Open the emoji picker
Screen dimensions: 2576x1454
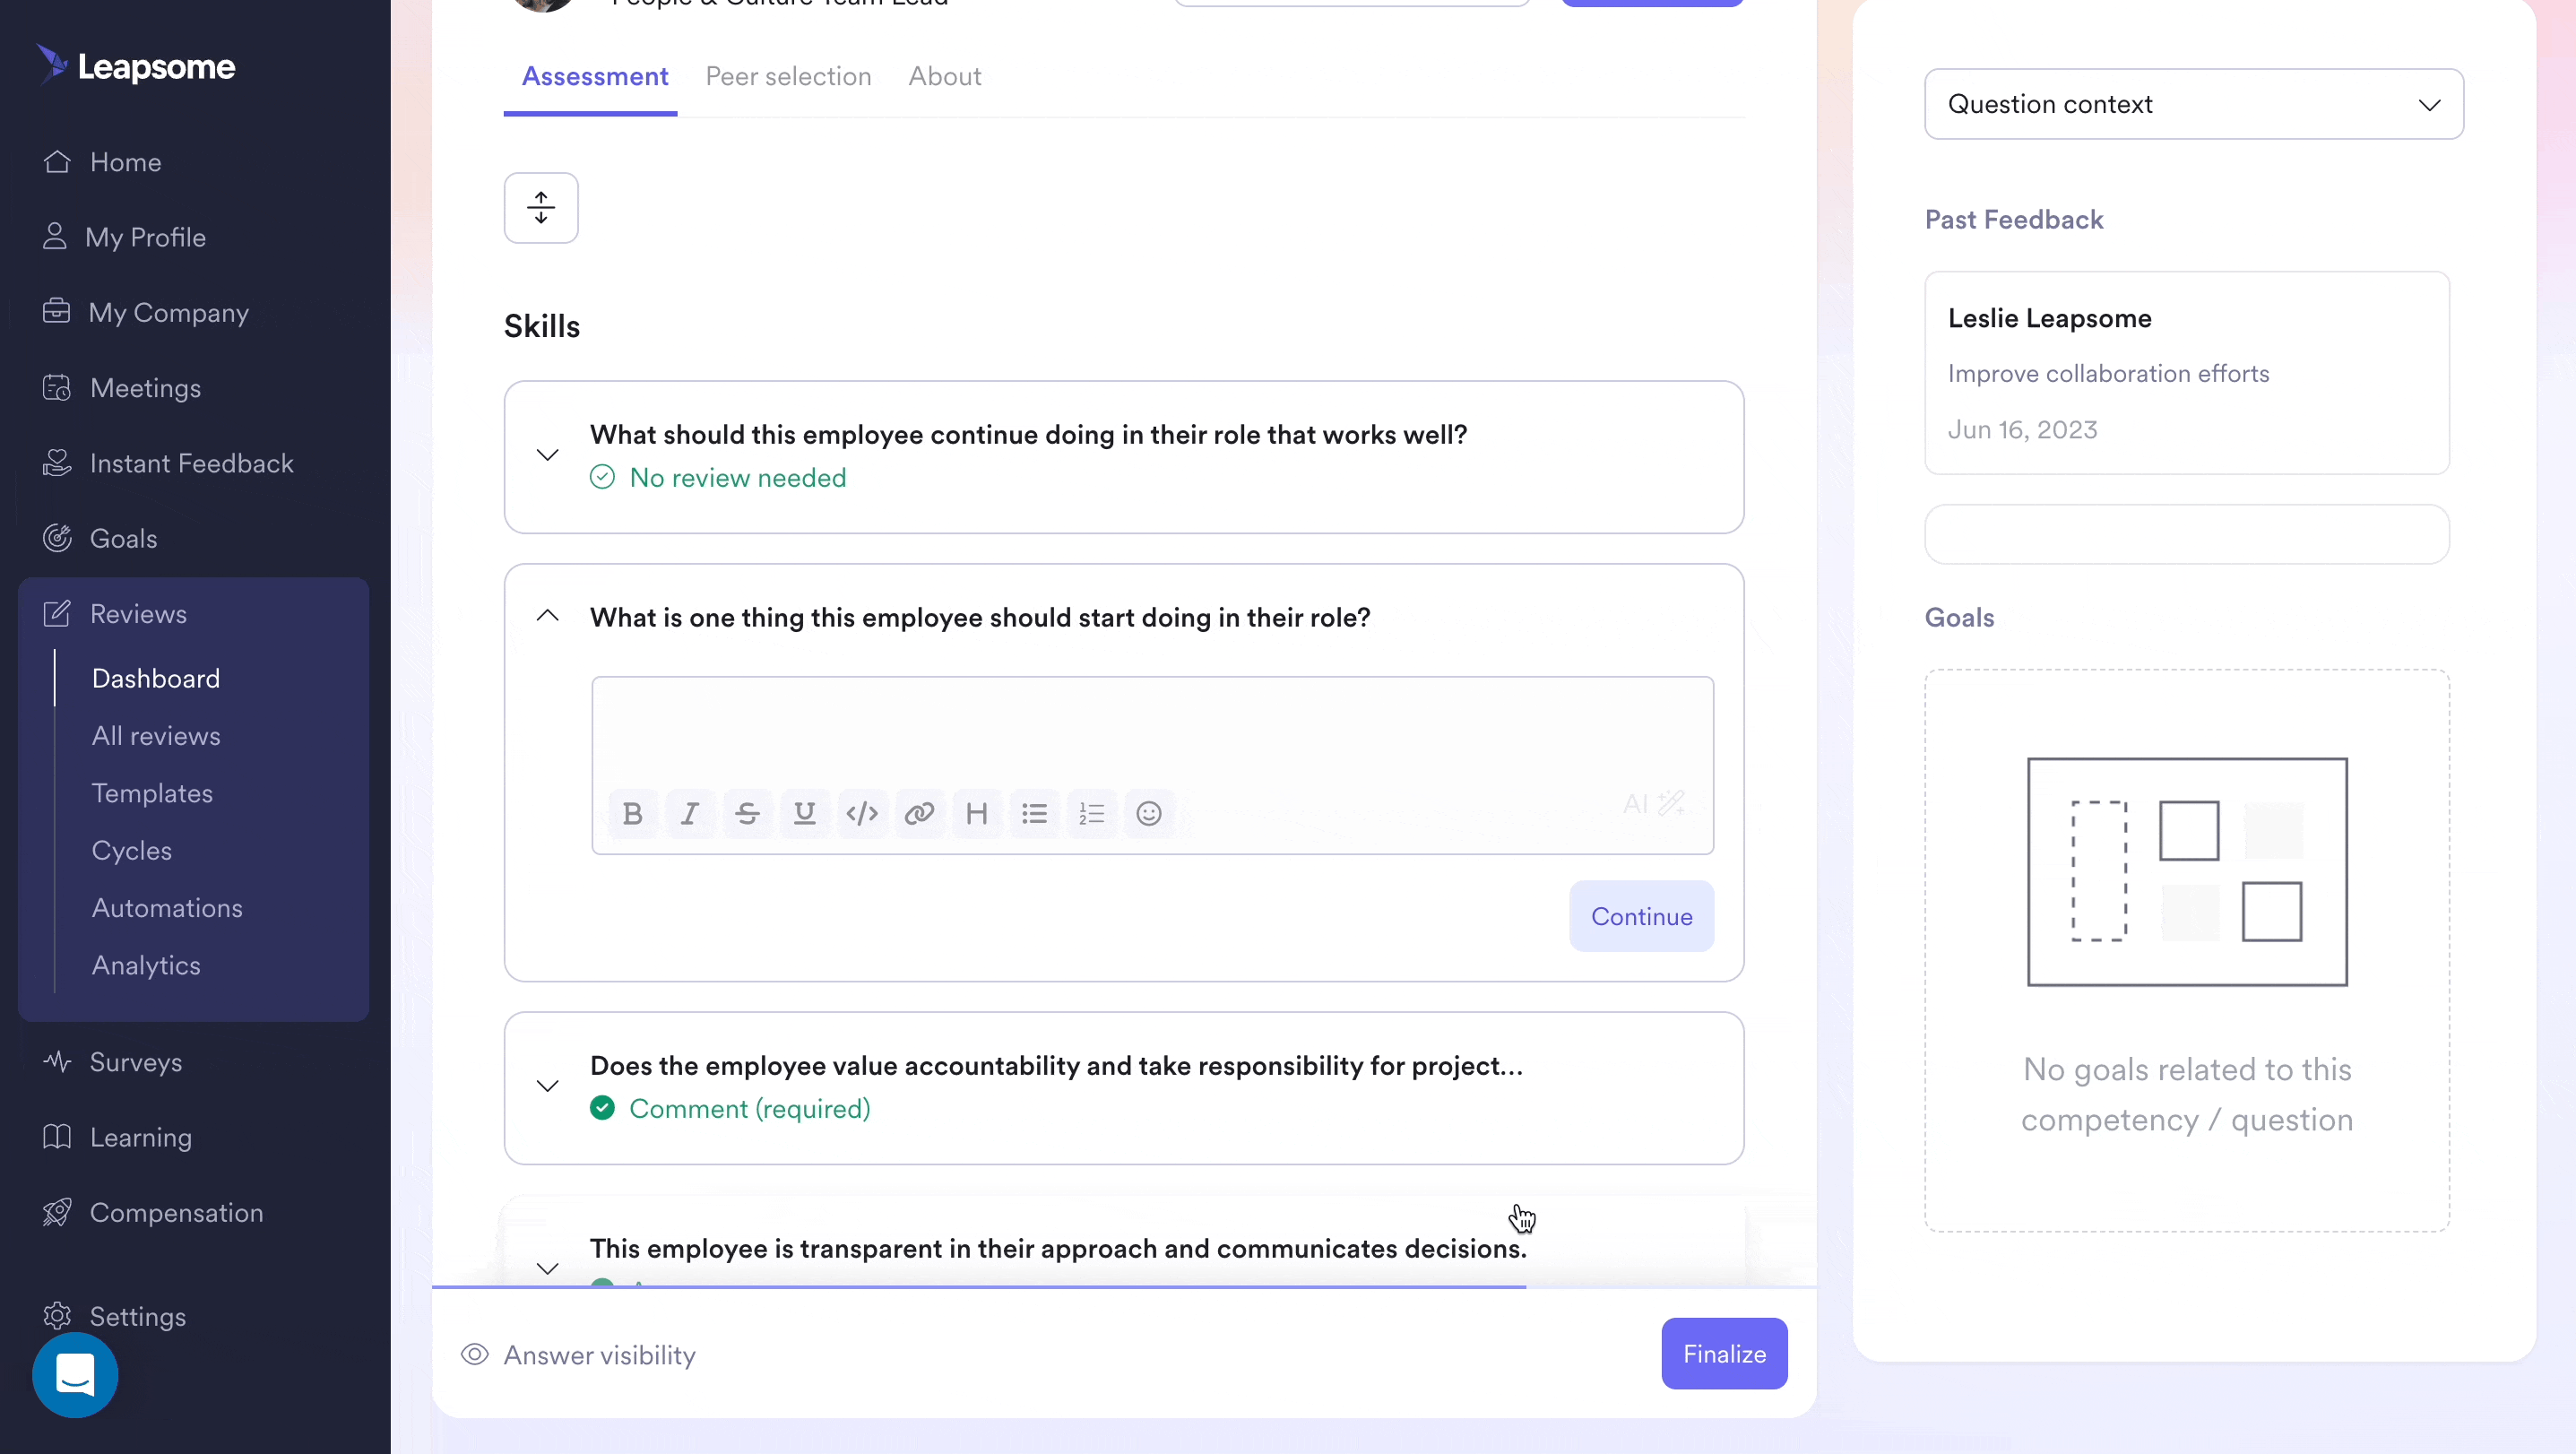pos(1149,813)
